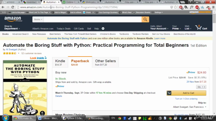Click the orange Amazon search magnifier button

click(x=145, y=19)
